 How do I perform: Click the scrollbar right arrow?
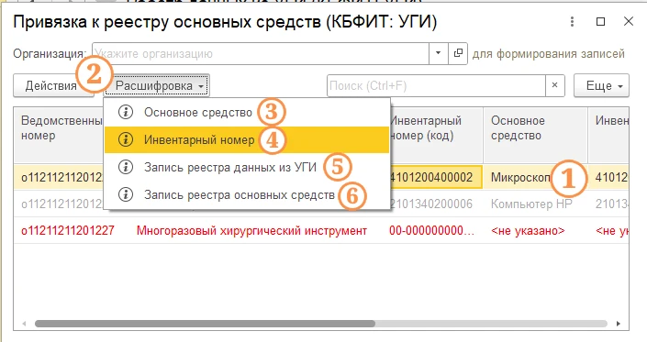pyautogui.click(x=619, y=324)
